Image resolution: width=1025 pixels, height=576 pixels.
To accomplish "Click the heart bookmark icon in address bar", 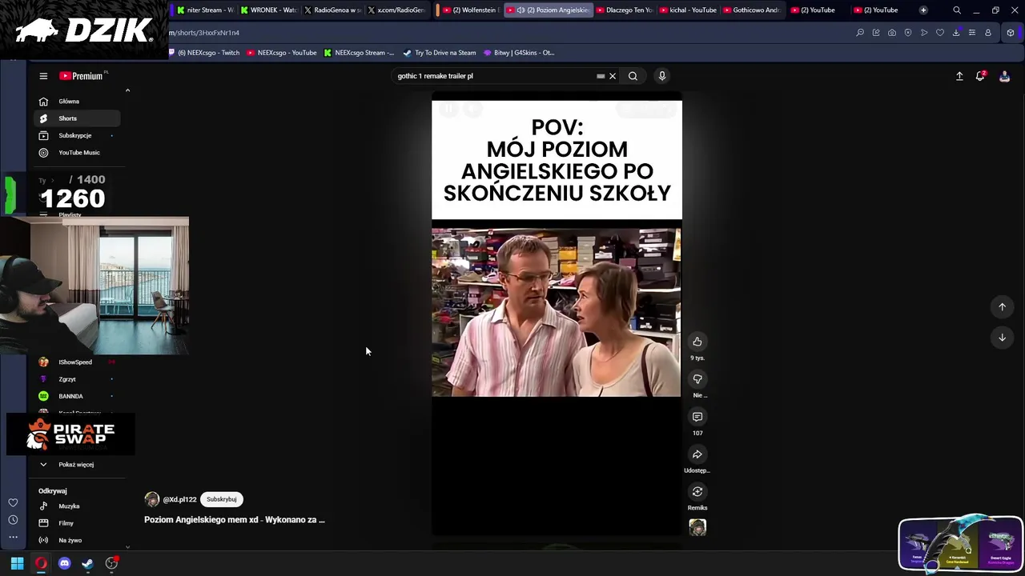I will (940, 33).
